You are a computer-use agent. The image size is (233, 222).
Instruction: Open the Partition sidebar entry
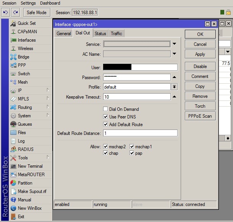[x=31, y=183]
